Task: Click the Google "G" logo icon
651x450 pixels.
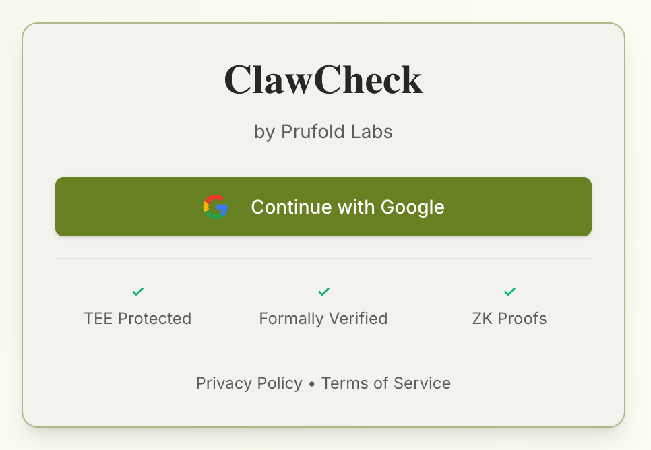Action: click(x=216, y=207)
